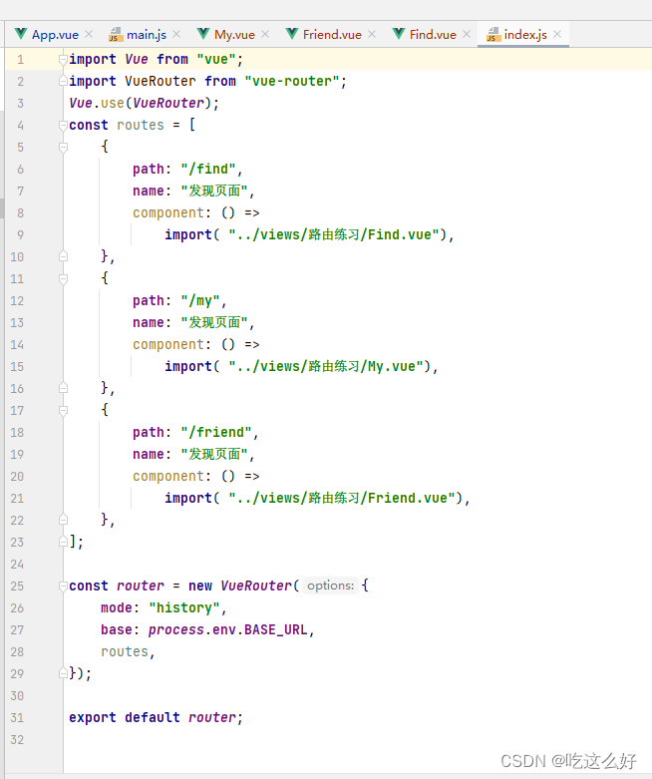Collapse the /my route object at line 11
Viewport: 652px width, 779px height.
(63, 278)
